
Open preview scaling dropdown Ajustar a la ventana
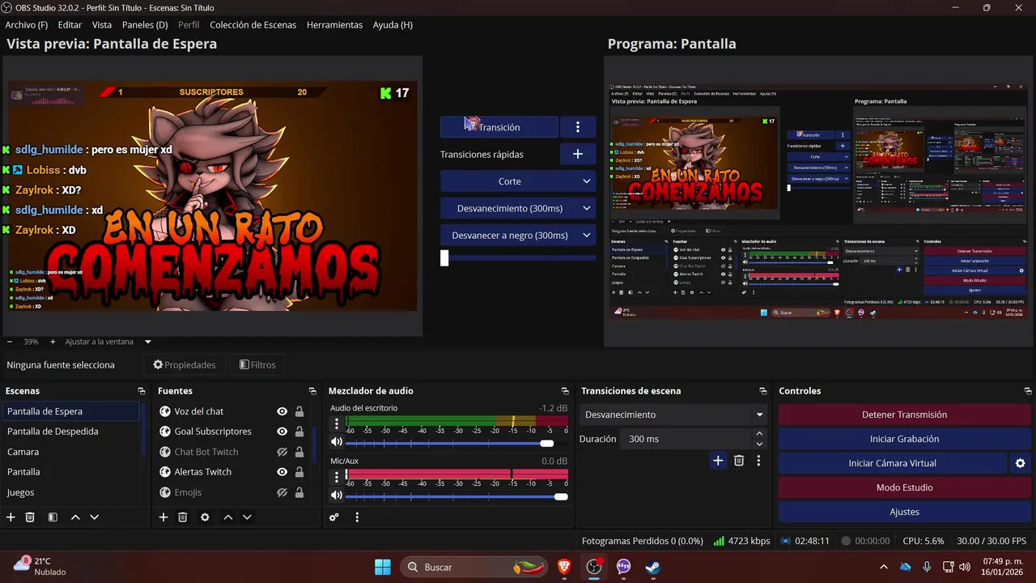(108, 342)
